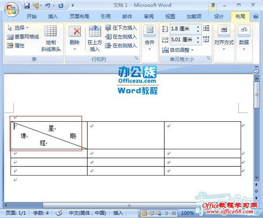
Task: Click the select browse object circle button
Action: click(x=256, y=191)
